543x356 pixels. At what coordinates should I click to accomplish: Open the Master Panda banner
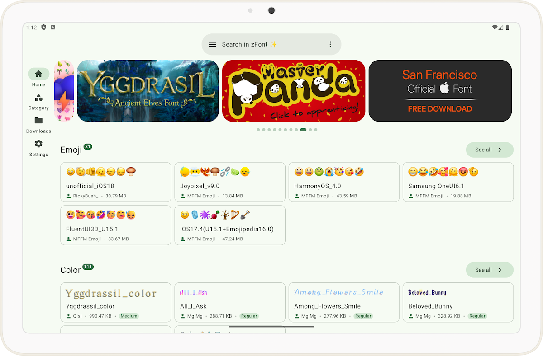293,91
